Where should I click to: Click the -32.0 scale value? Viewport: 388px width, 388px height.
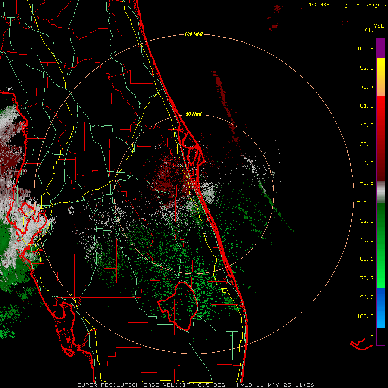(x=365, y=221)
